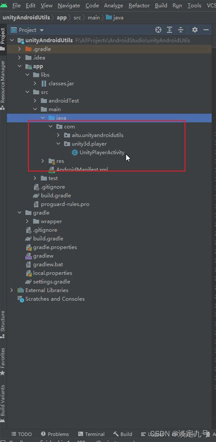Image resolution: width=216 pixels, height=442 pixels.
Task: Click the Collapse All icon in Project panel
Action: [x=181, y=30]
